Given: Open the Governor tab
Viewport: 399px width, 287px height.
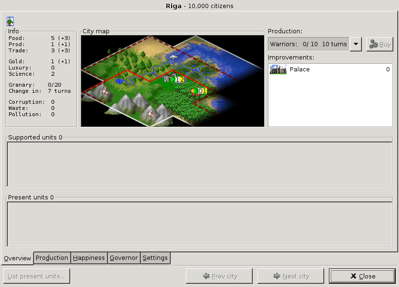Looking at the screenshot, I should pos(123,258).
